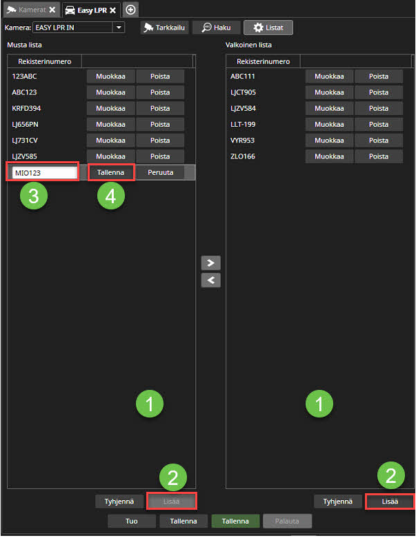This screenshot has width=416, height=538.
Task: Move entry to white list with right arrow
Action: coord(210,263)
